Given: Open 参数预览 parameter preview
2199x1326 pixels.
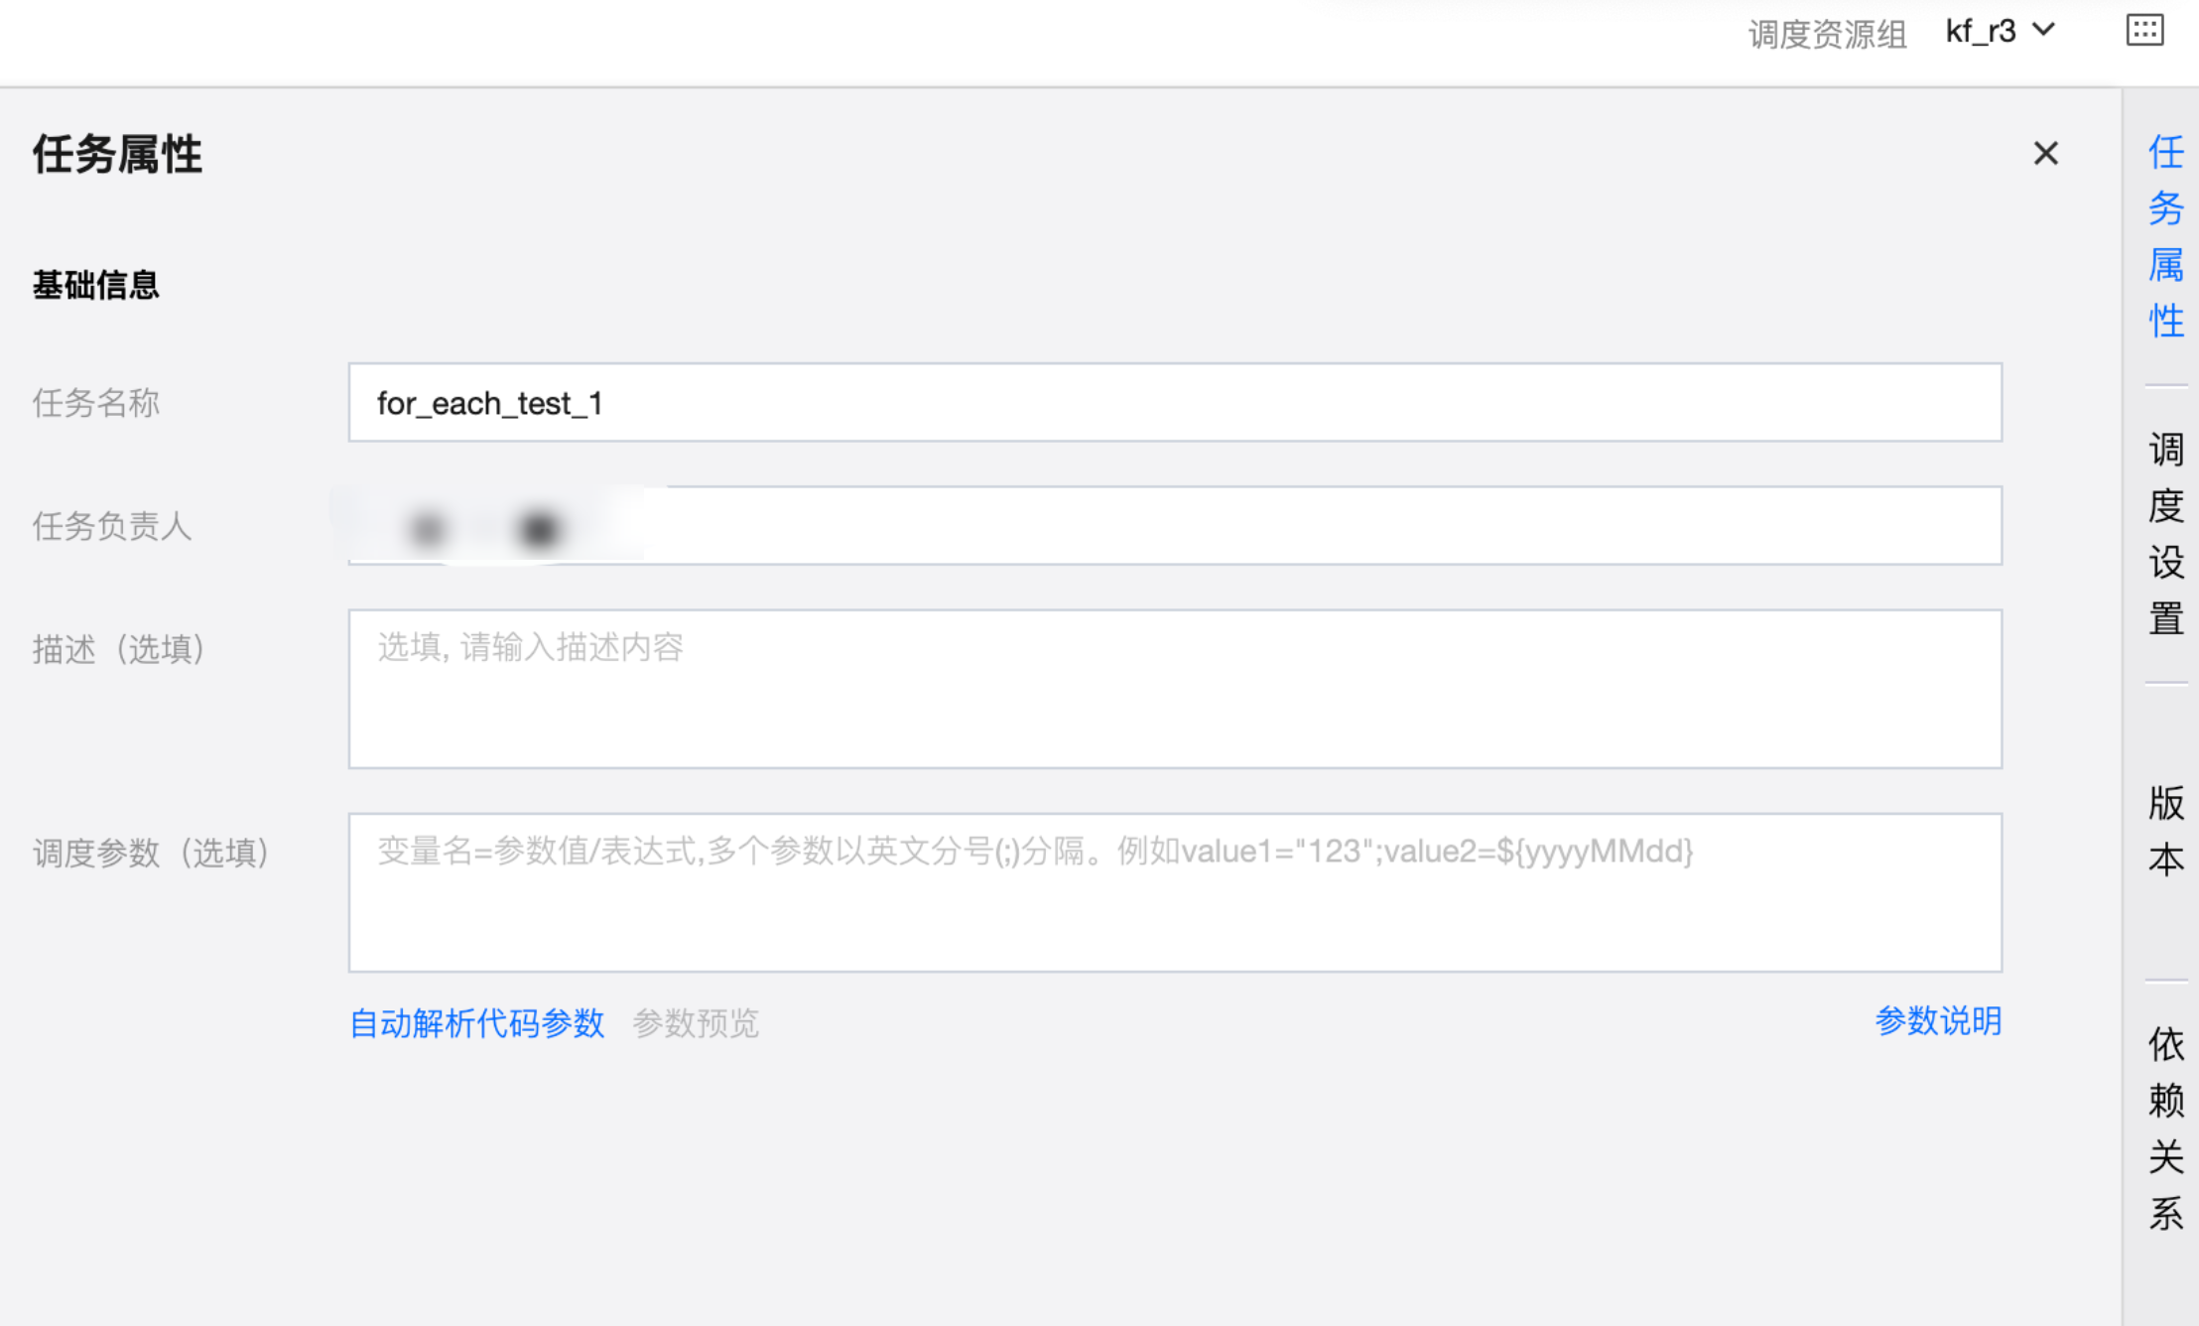Looking at the screenshot, I should coord(696,1023).
